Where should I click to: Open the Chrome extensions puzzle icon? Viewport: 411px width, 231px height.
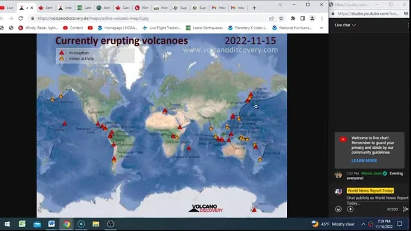293,18
